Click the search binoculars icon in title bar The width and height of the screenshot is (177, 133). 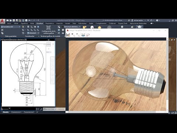coord(129,20)
